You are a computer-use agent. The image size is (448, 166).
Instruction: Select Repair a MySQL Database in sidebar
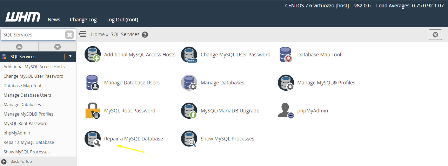coord(29,142)
